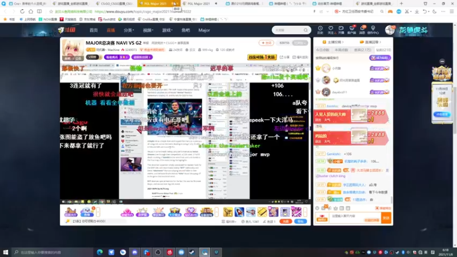Click the browser address bar URL
The width and height of the screenshot is (457, 257).
click(x=143, y=11)
